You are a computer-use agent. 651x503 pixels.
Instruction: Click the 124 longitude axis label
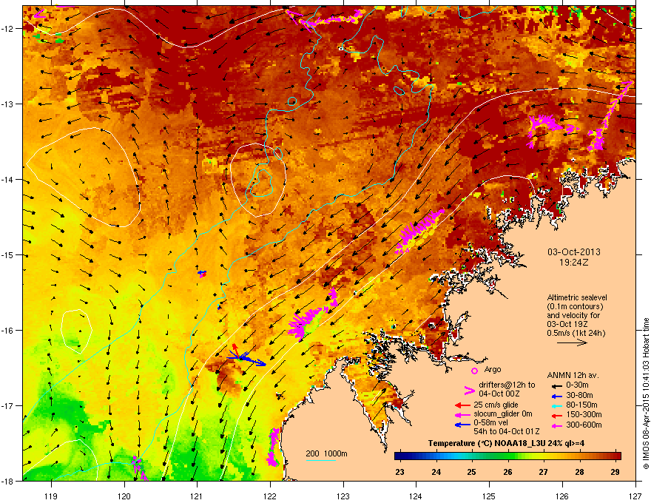click(416, 496)
